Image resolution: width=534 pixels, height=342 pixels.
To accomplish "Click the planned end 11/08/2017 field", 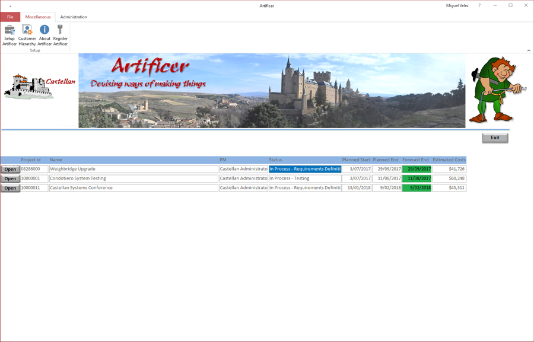I will tap(386, 178).
